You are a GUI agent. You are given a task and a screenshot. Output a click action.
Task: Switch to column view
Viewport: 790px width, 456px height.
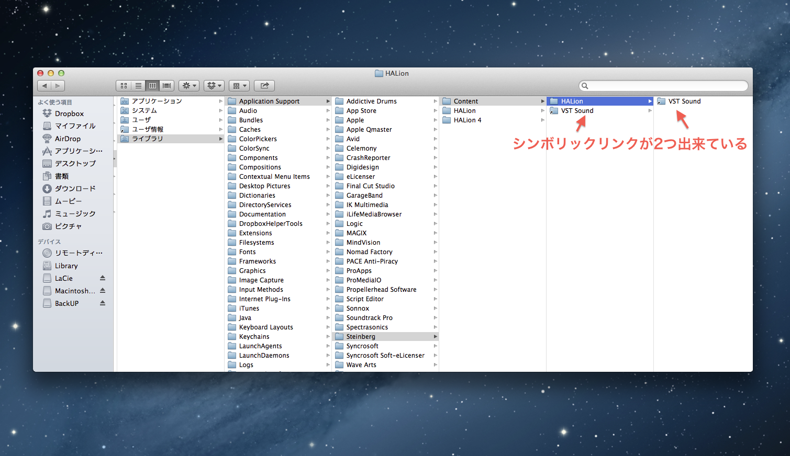click(152, 86)
